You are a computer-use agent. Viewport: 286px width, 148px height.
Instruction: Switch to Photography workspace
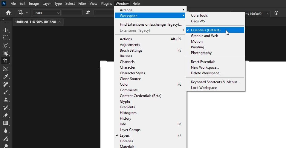pos(215,53)
